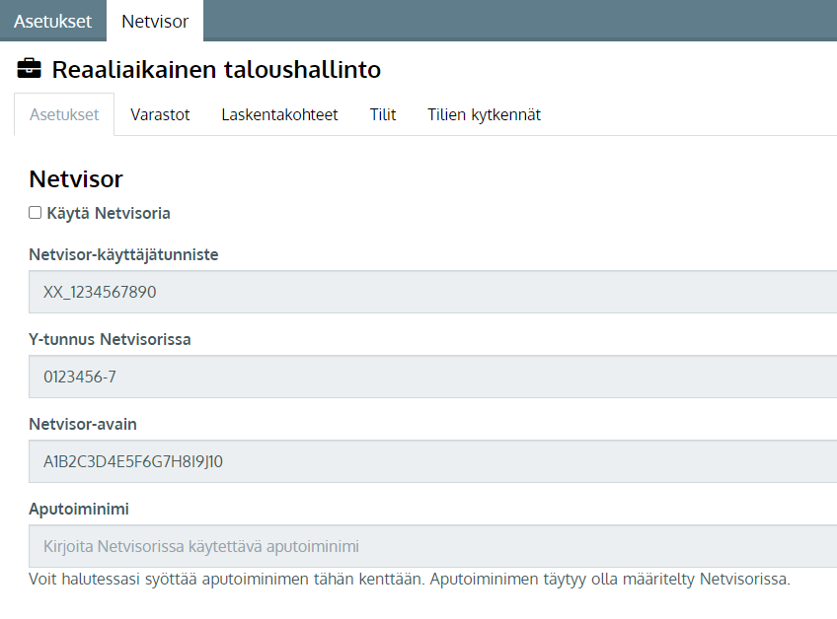Select the Netvisor top tab
837x619 pixels.
155,21
